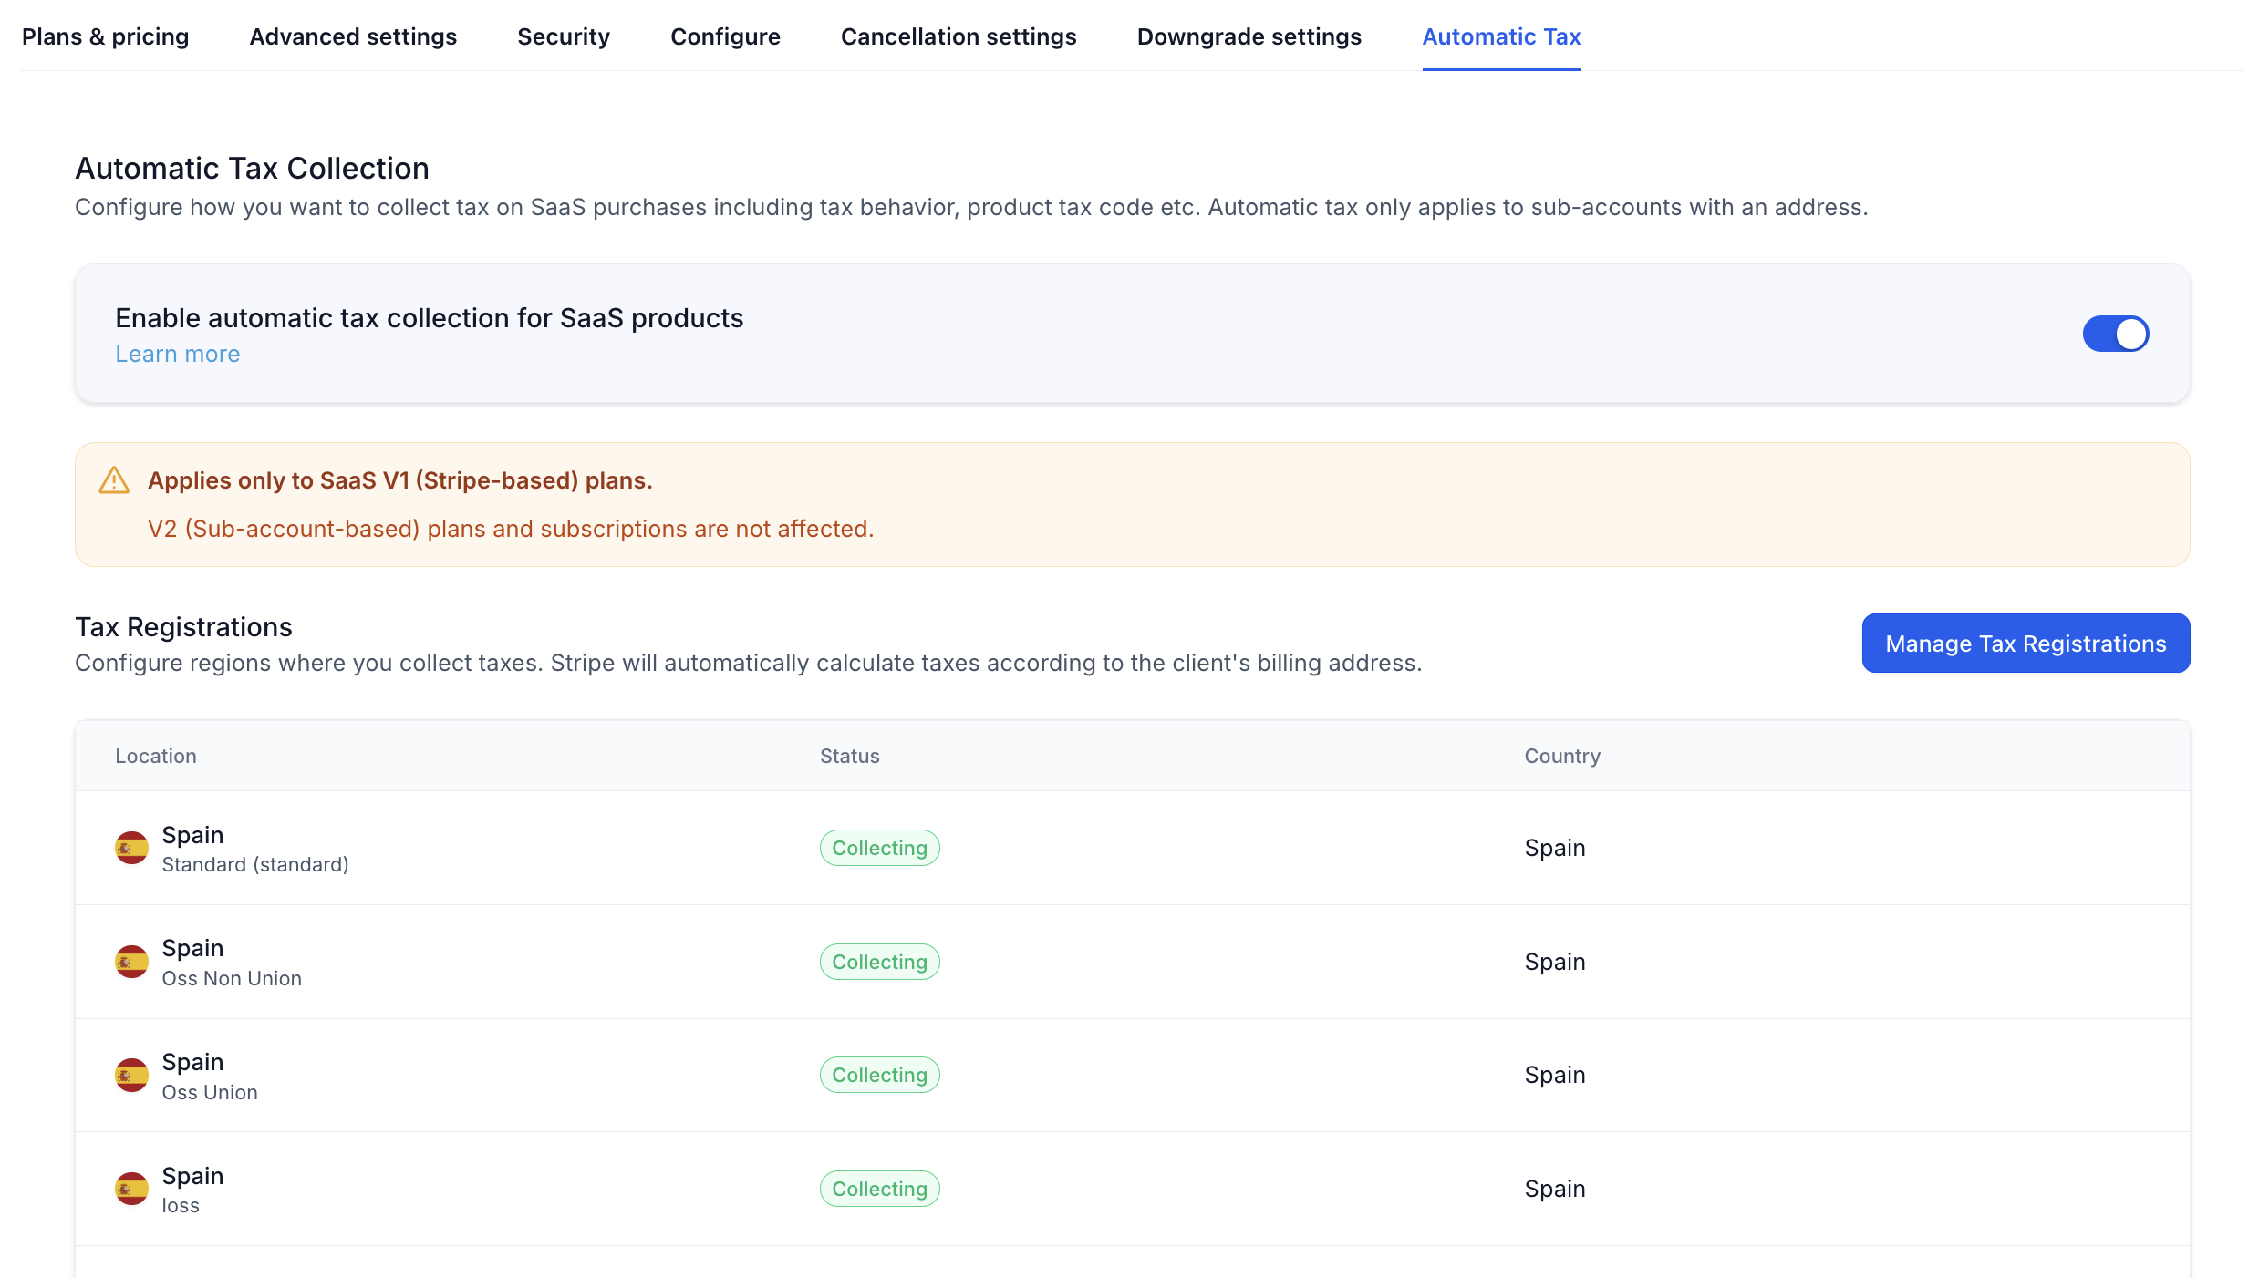Open the Configure tab

[x=725, y=36]
